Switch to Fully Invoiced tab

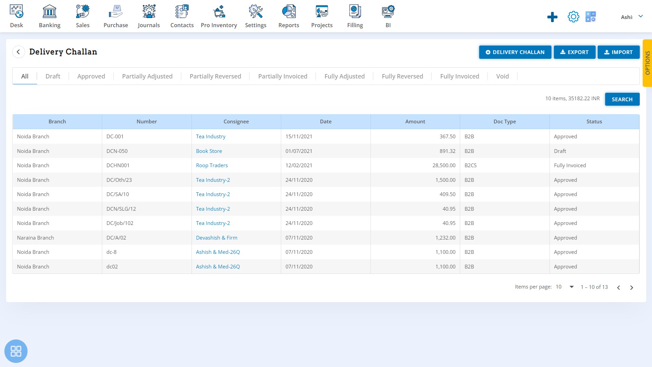click(x=460, y=76)
